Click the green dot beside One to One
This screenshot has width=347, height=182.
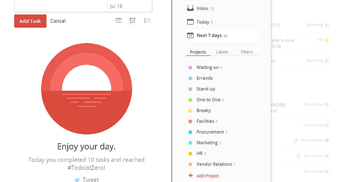click(x=190, y=100)
